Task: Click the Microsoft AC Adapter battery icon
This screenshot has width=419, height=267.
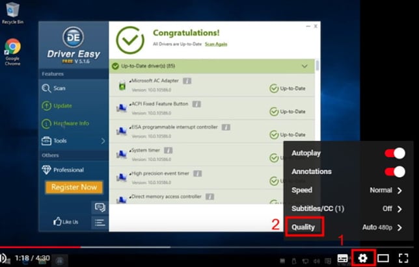Action: click(122, 85)
